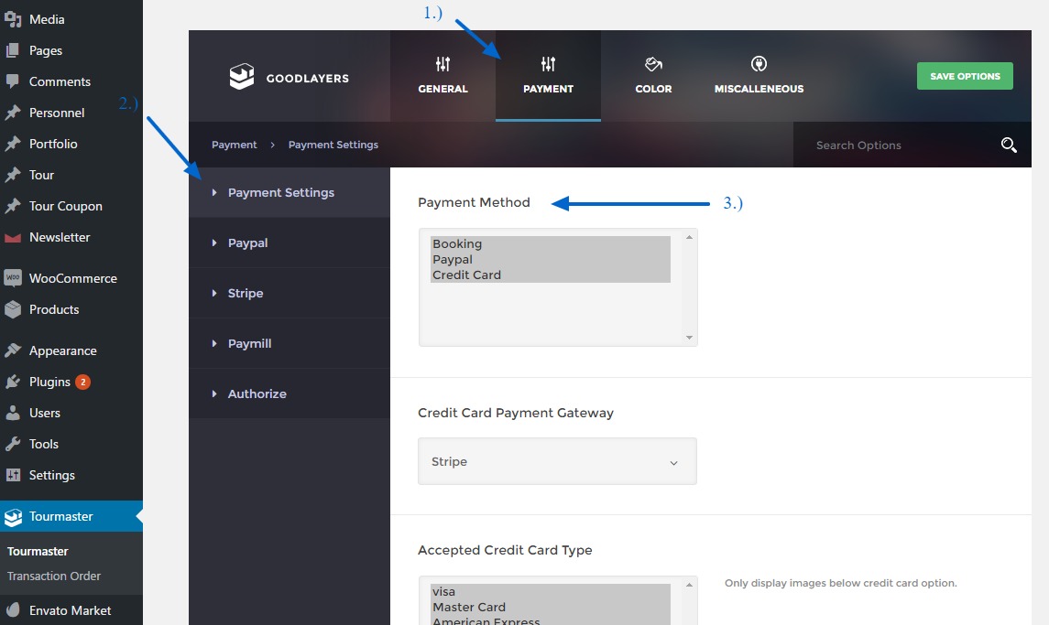Image resolution: width=1049 pixels, height=625 pixels.
Task: Expand the Stripe settings section
Action: (246, 294)
